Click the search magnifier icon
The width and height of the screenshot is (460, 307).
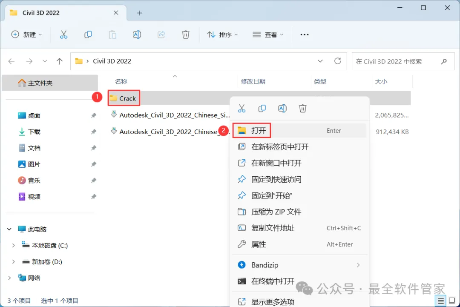444,61
